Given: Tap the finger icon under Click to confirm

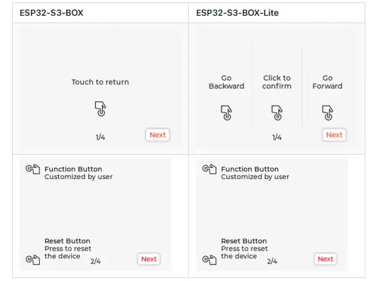Looking at the screenshot, I should click(277, 113).
